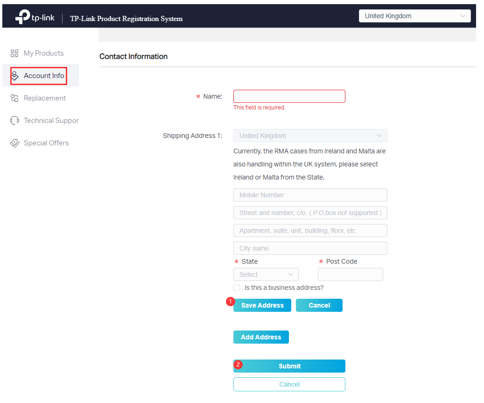Click the outlined Cancel button below Submit

(x=289, y=384)
